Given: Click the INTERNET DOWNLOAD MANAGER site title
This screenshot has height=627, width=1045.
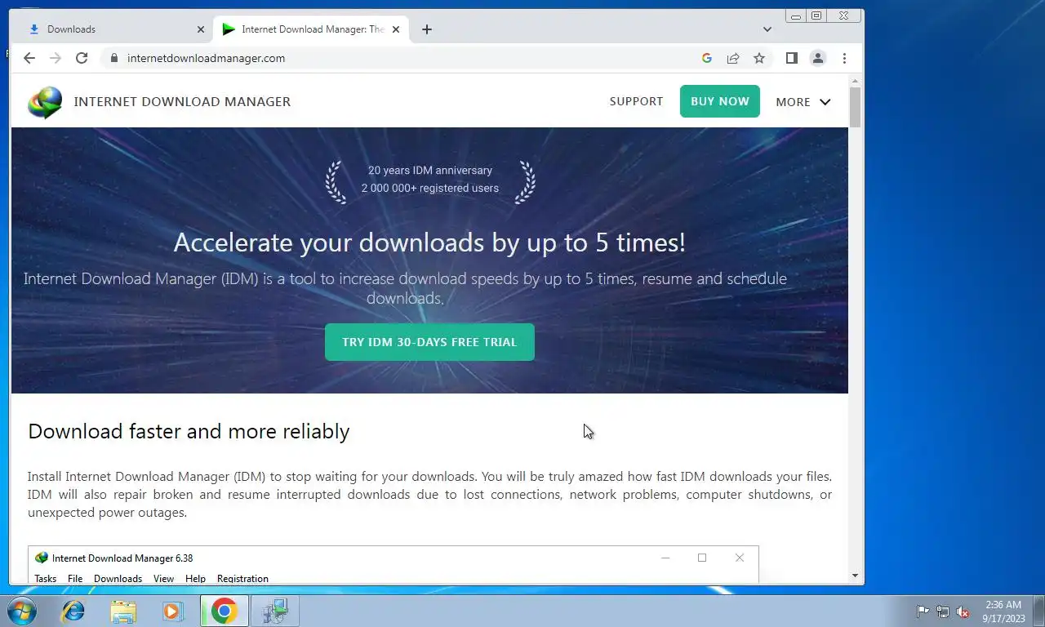Looking at the screenshot, I should click(x=182, y=102).
